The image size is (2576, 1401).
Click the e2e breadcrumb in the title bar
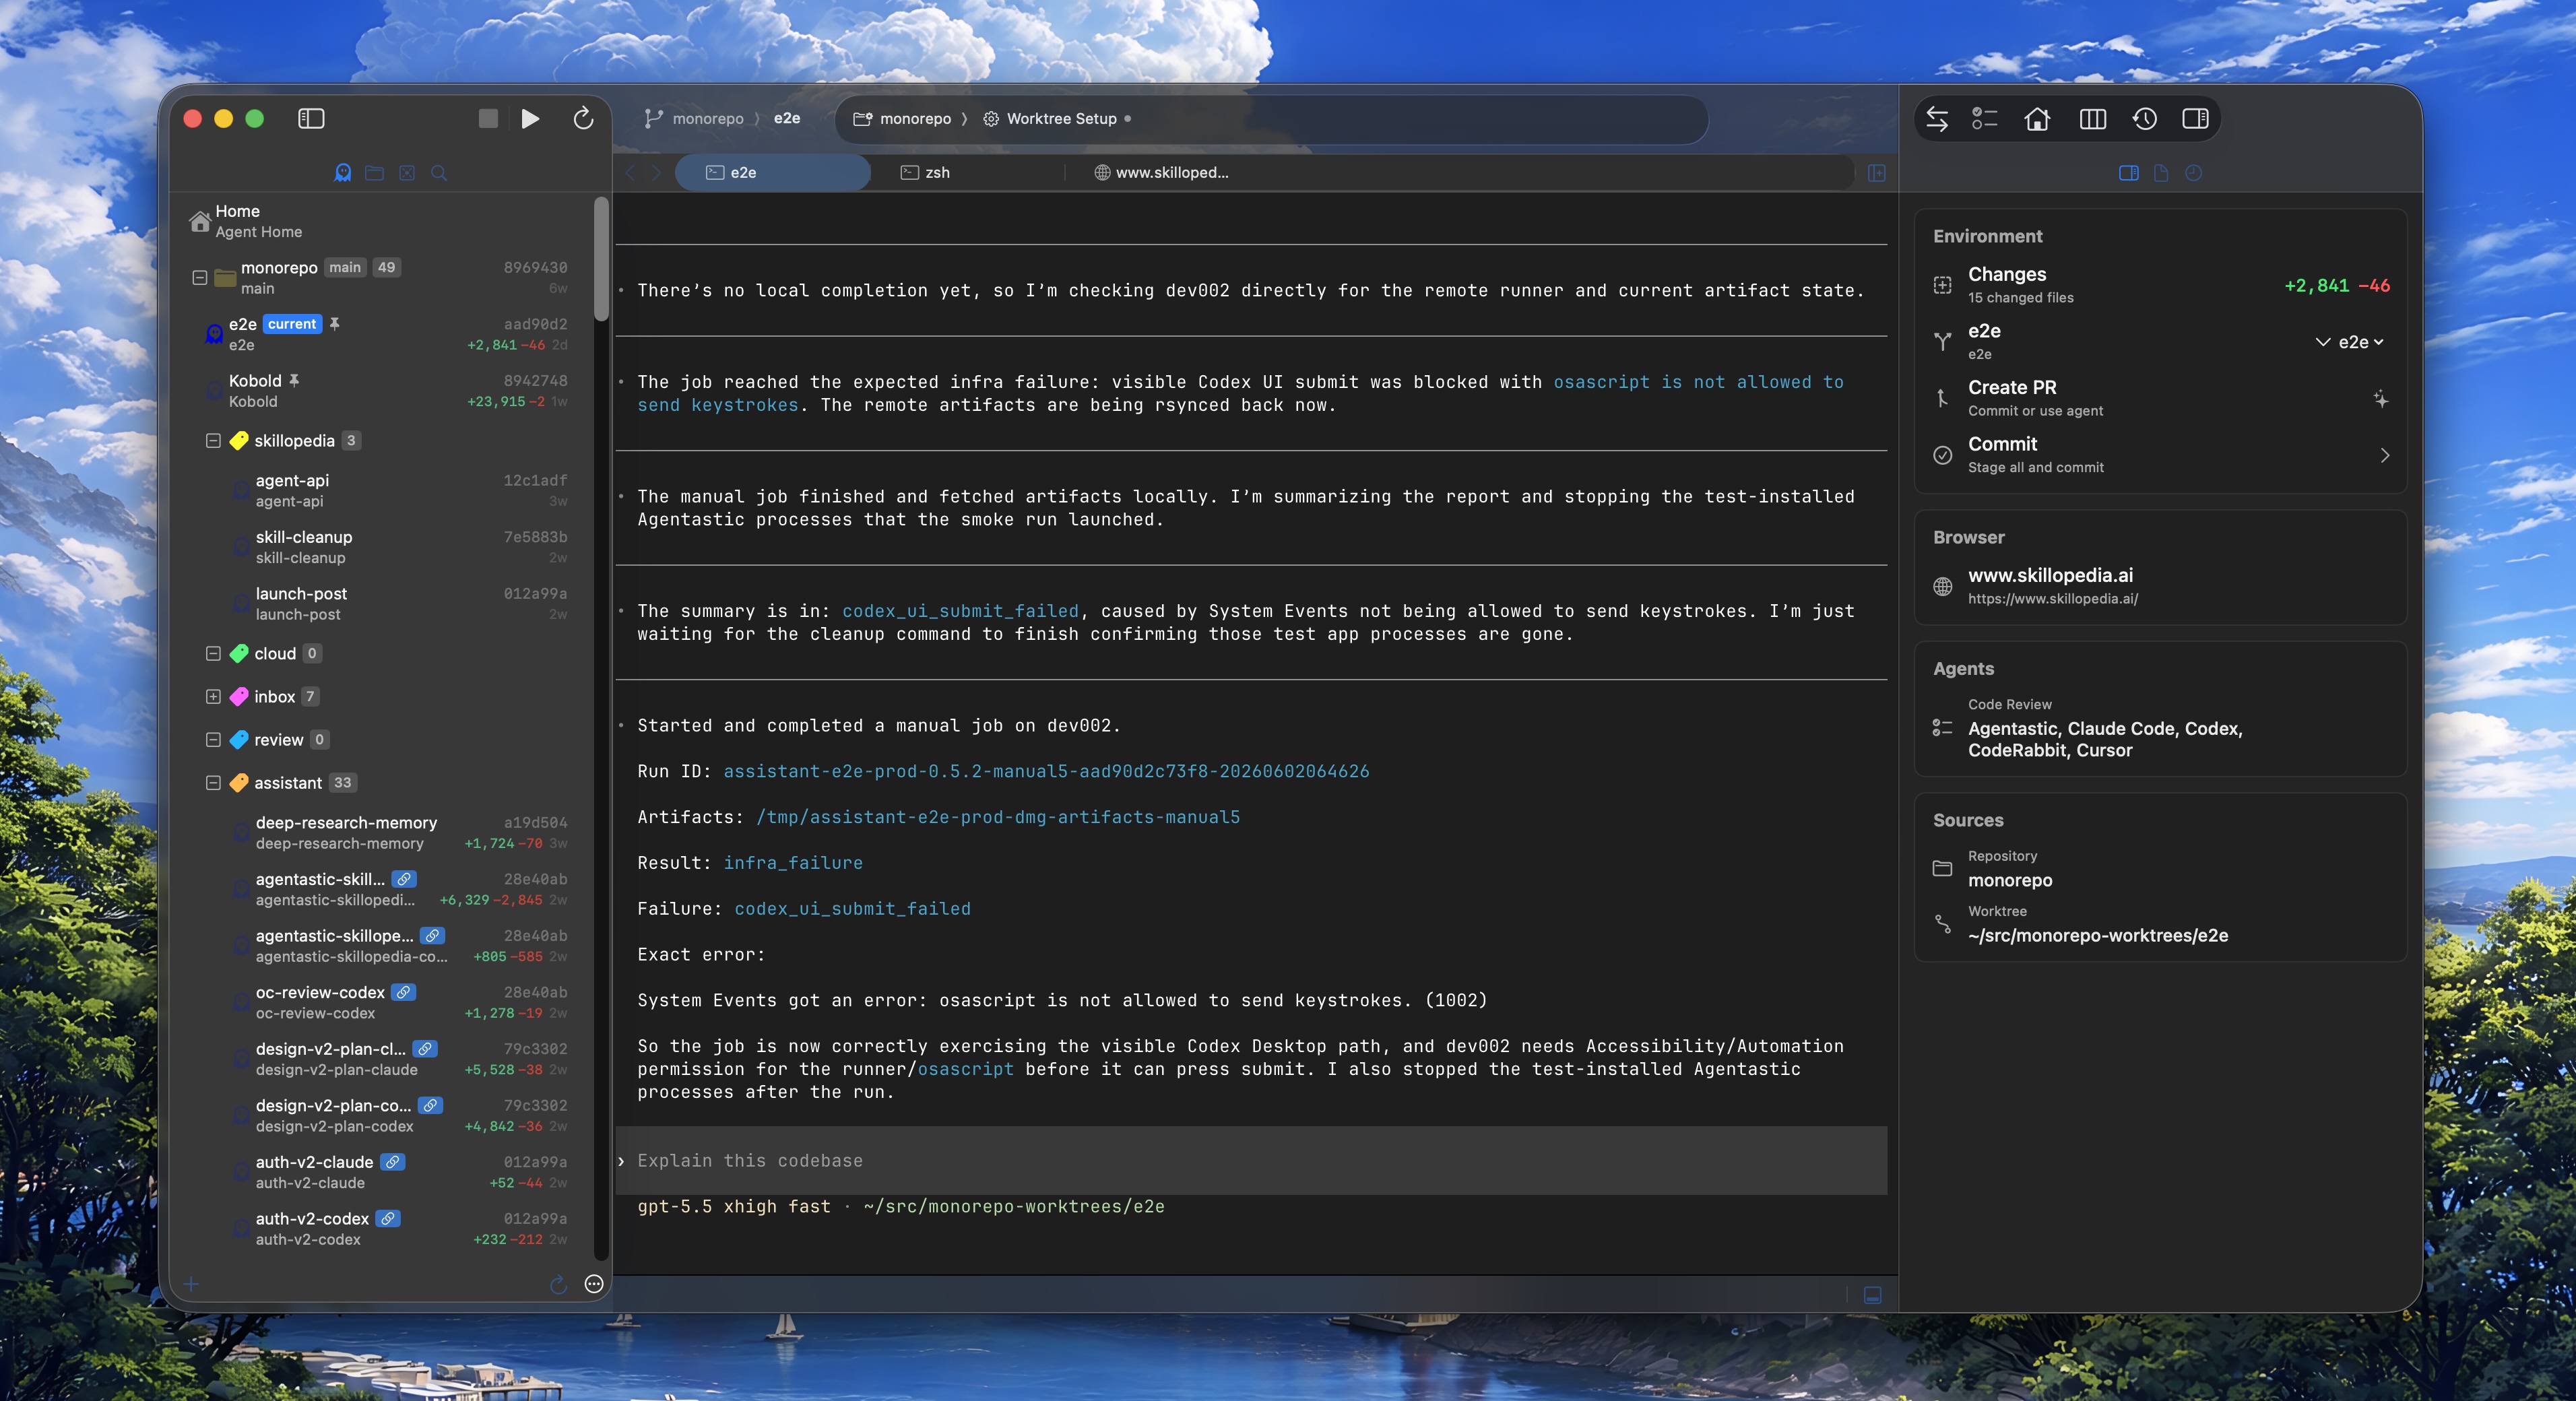point(787,119)
